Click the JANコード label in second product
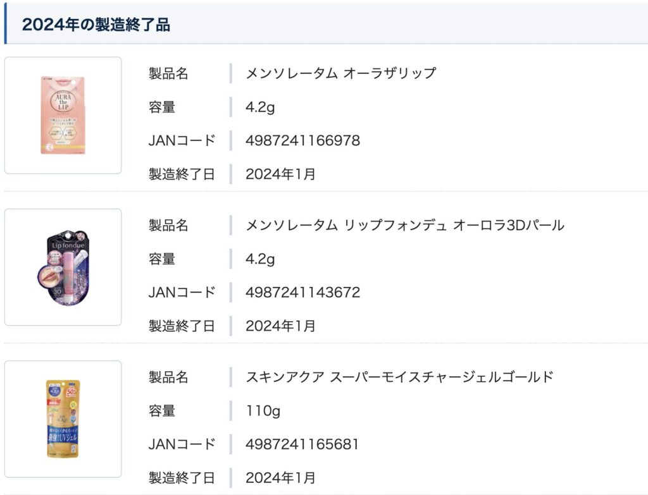 point(182,292)
